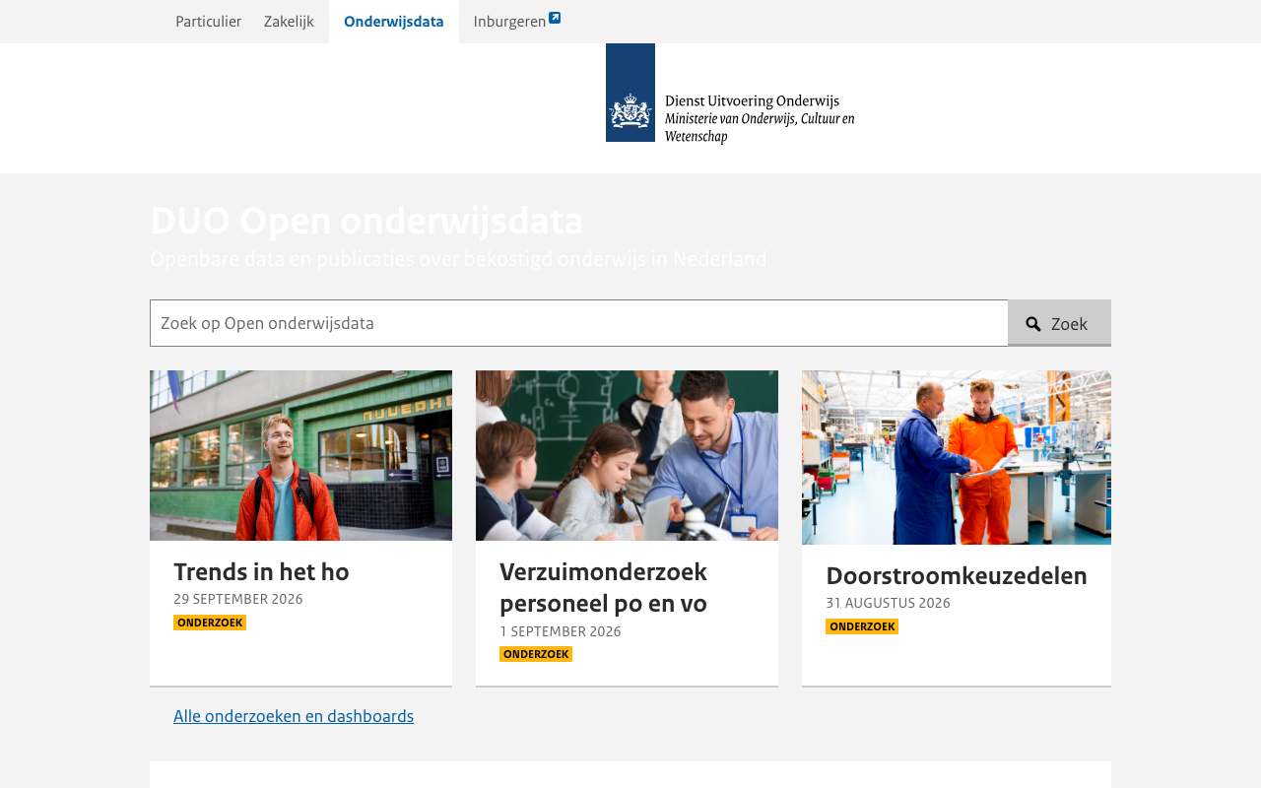This screenshot has height=788, width=1261.
Task: Click the Openbare data en publicaties subtitle
Action: click(458, 259)
